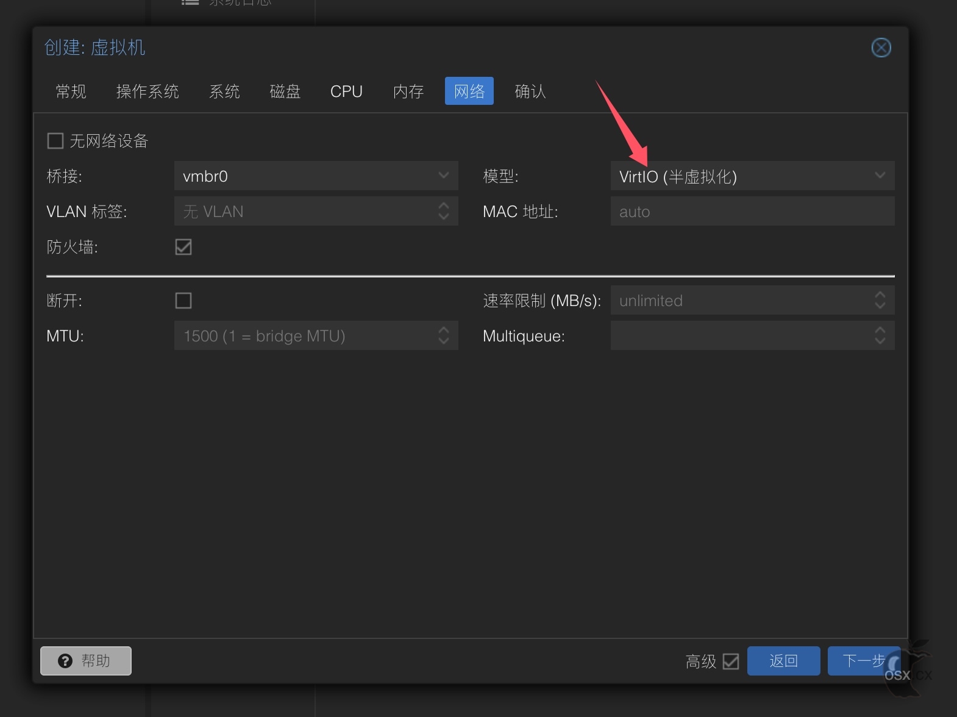Open the 确认 tab

point(530,91)
